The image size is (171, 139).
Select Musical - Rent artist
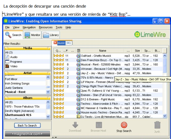click(x=15, y=92)
